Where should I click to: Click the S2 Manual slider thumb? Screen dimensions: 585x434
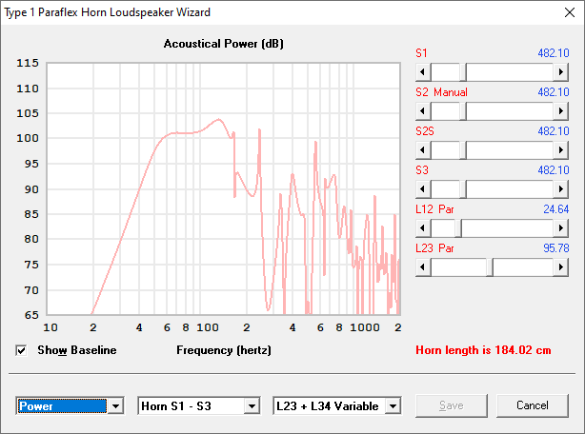pyautogui.click(x=463, y=111)
